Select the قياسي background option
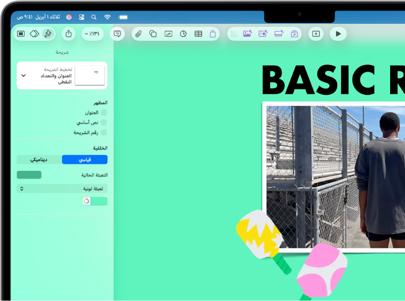The height and width of the screenshot is (301, 405). (x=85, y=159)
